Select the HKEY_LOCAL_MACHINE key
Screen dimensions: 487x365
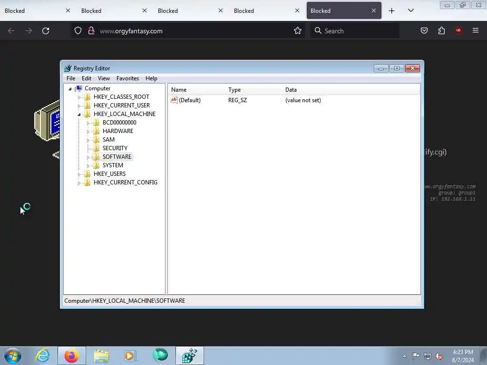(125, 114)
